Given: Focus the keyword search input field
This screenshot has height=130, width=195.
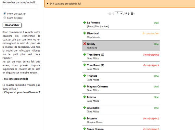Looking at the screenshot, I should click(x=20, y=6).
